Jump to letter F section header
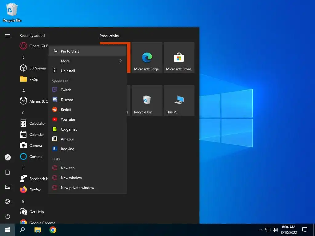This screenshot has width=315, height=236. point(23,168)
